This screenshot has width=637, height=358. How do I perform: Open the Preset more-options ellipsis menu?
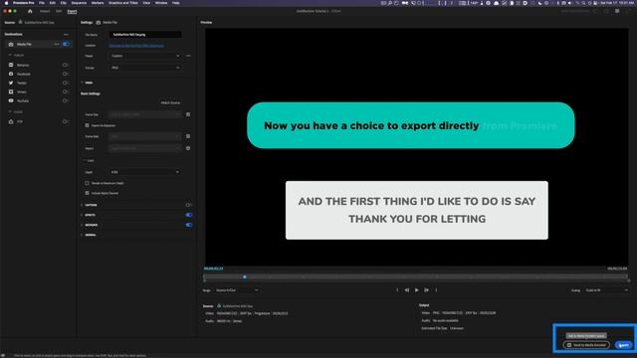(188, 56)
